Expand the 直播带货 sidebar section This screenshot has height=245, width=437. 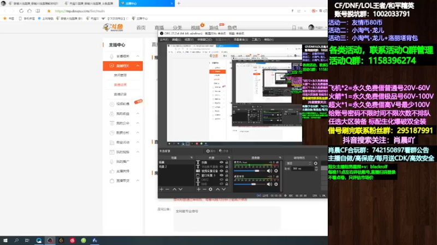pyautogui.click(x=138, y=181)
